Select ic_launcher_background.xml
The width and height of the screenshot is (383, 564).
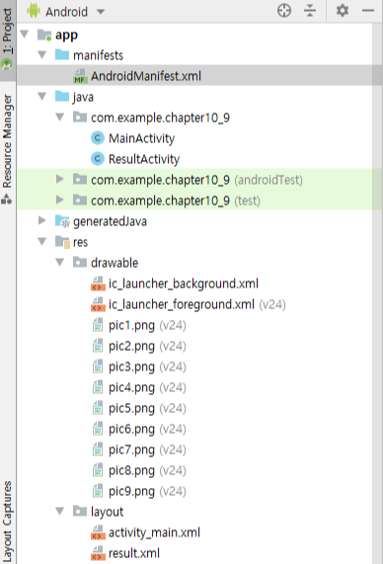click(184, 283)
